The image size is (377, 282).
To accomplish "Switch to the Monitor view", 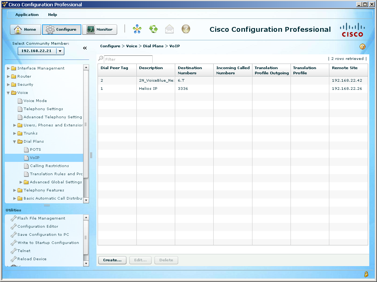I will pos(99,30).
